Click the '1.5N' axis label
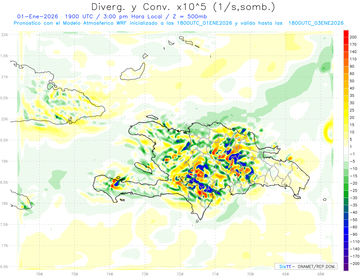The height and width of the screenshot is (278, 360). coord(4,56)
